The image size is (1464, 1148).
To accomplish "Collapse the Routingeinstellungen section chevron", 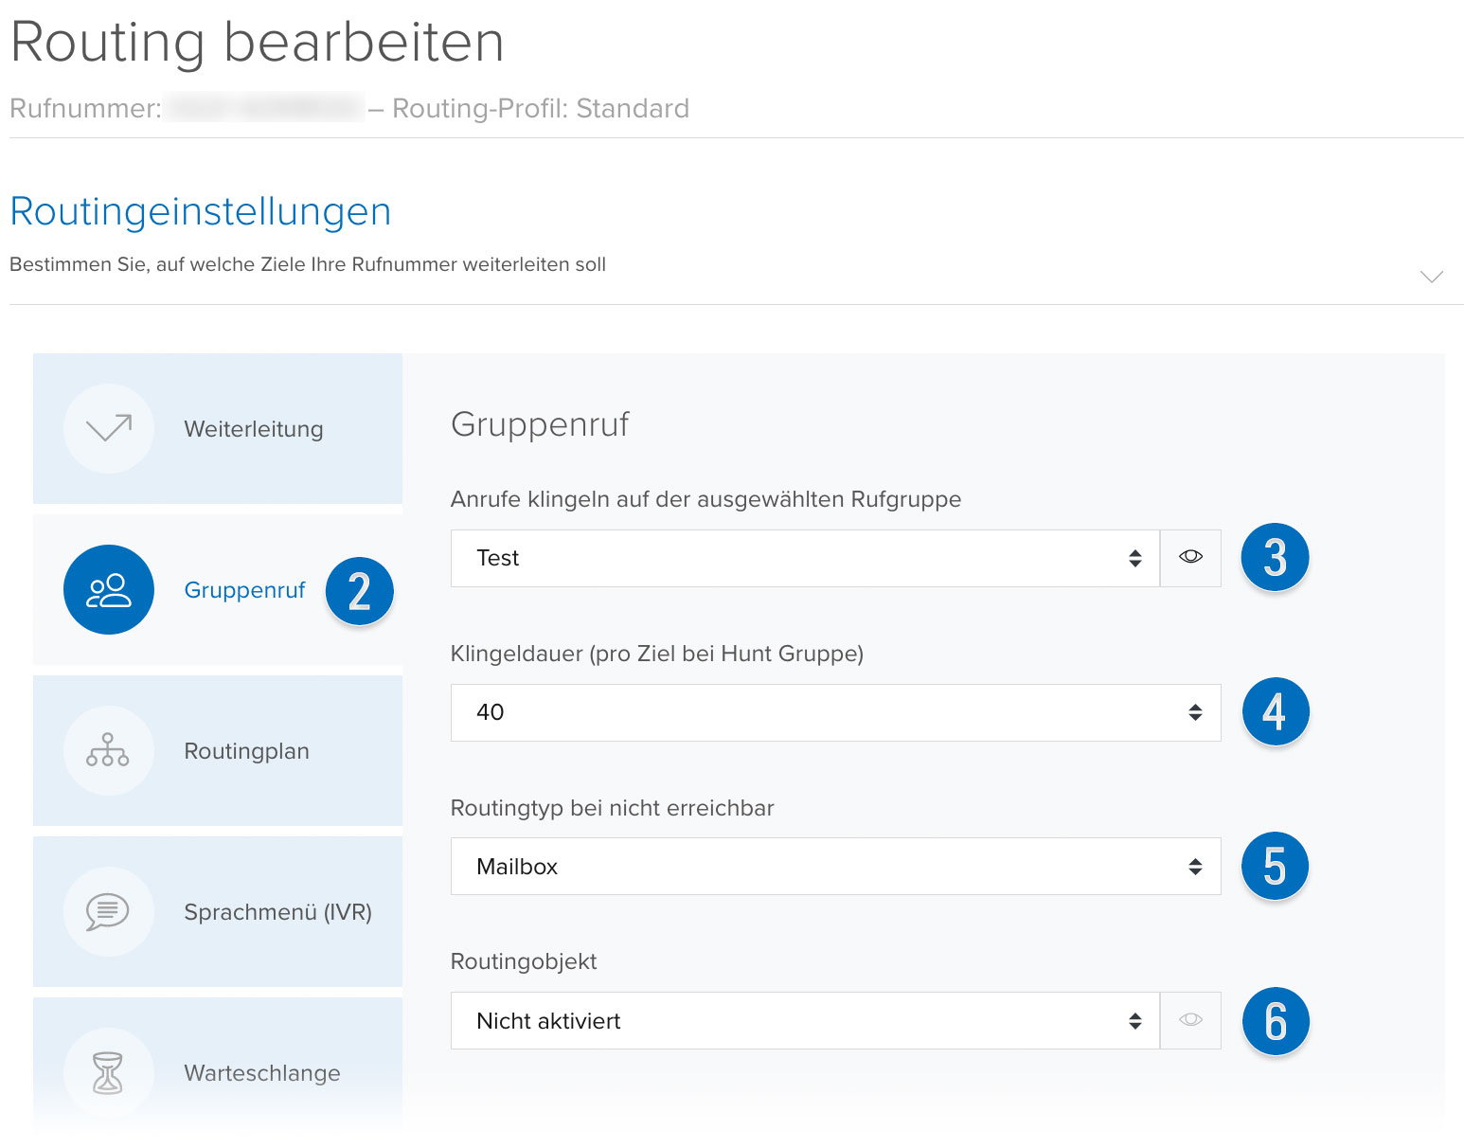I will 1432,277.
